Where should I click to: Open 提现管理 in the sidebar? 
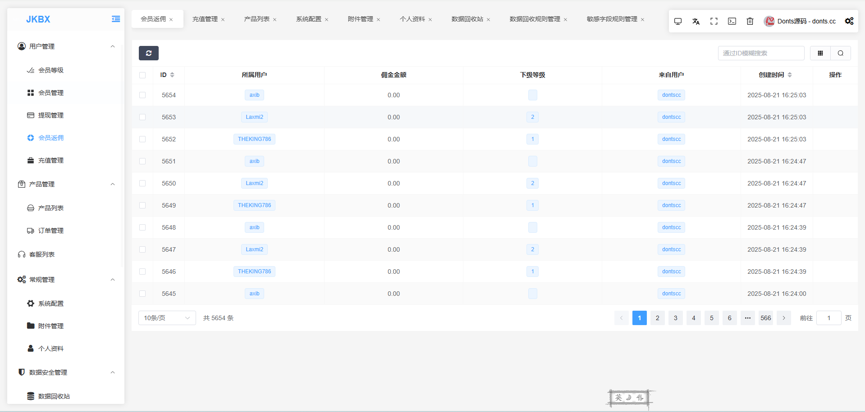point(50,115)
